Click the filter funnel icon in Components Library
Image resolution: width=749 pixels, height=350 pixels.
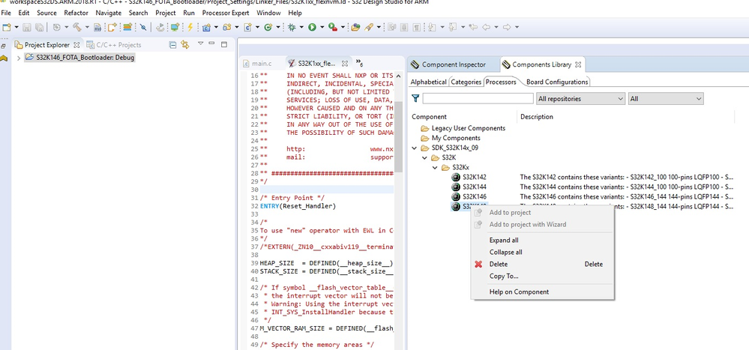415,98
